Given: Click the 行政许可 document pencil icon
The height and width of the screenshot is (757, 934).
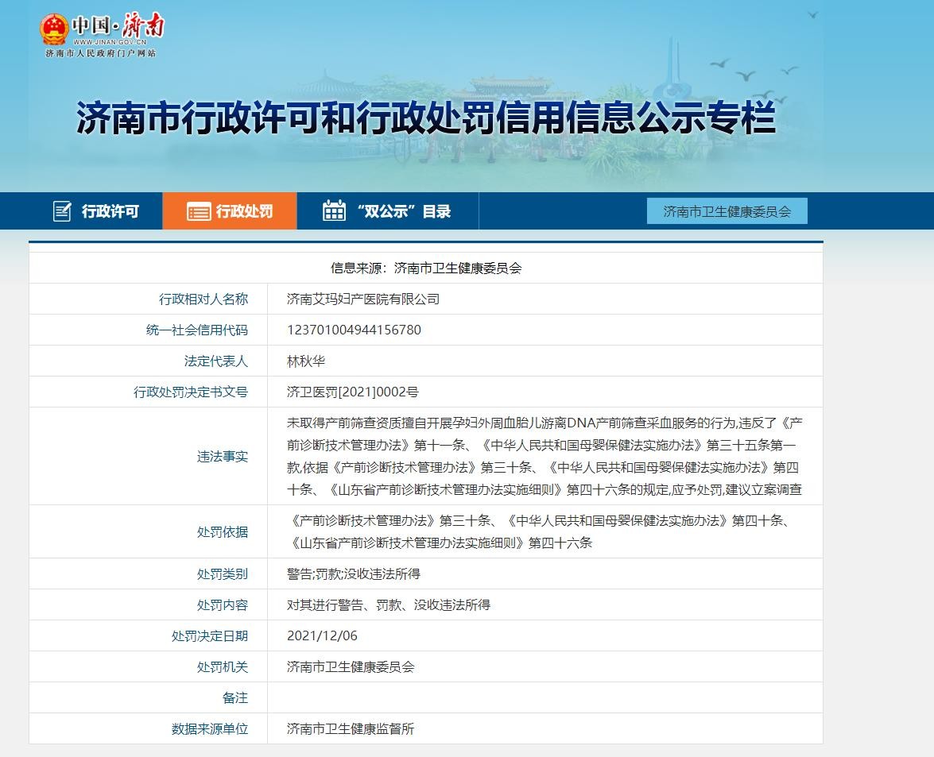Looking at the screenshot, I should [x=62, y=211].
